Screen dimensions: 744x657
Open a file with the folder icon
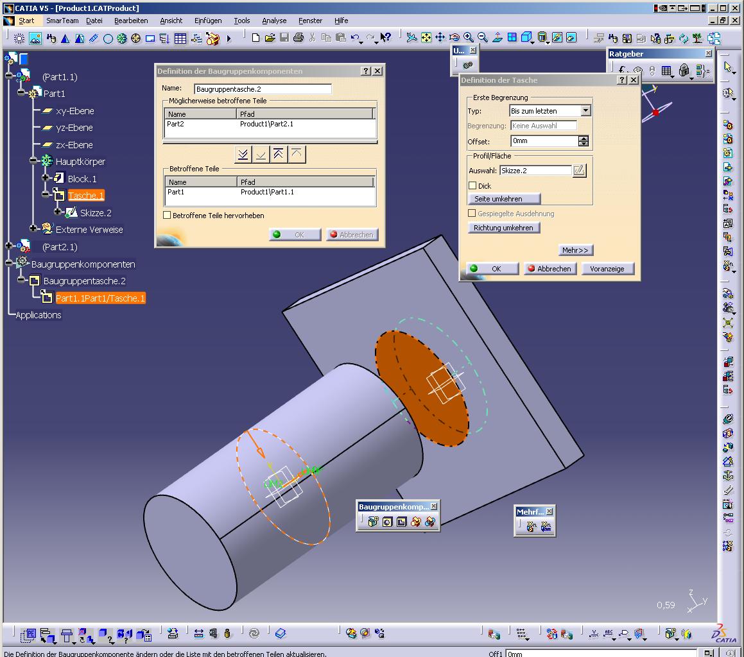[270, 38]
